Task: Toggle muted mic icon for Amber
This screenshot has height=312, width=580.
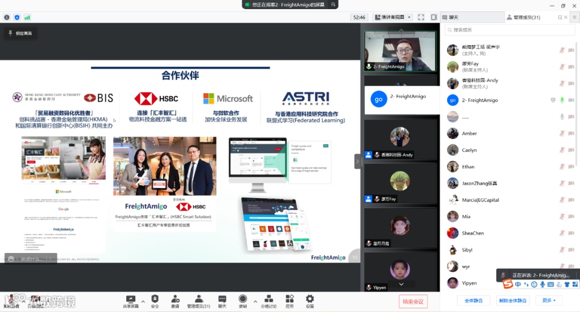Action: 562,134
